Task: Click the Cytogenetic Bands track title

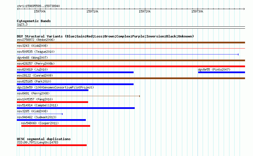Action: pos(34,21)
